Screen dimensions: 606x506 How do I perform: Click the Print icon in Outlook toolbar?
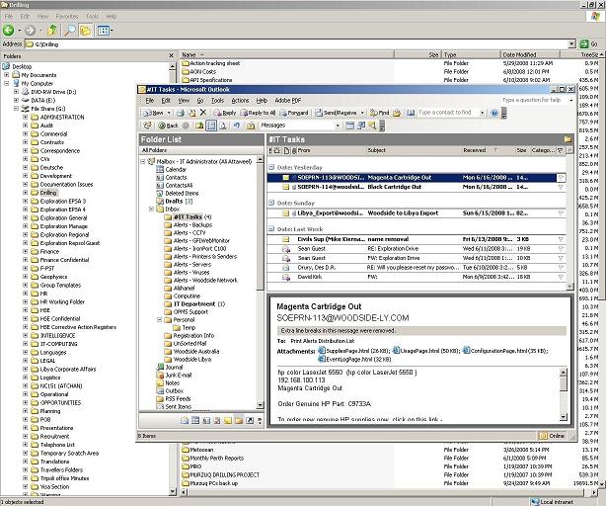pyautogui.click(x=180, y=113)
